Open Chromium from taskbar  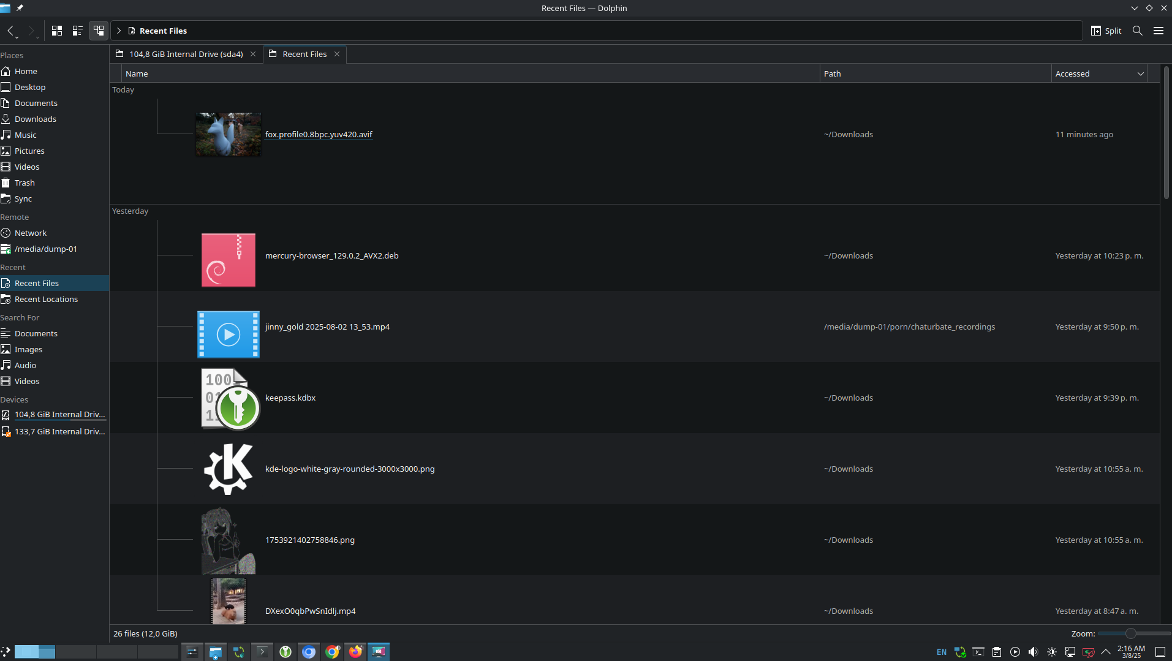309,652
